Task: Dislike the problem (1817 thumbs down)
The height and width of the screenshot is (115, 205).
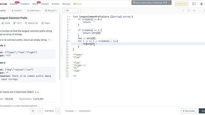Action: (17, 23)
